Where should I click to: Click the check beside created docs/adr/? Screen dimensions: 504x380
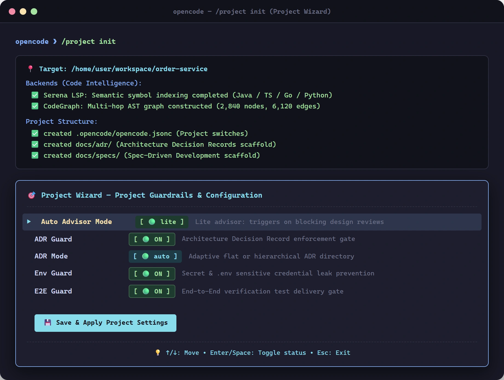coord(35,145)
